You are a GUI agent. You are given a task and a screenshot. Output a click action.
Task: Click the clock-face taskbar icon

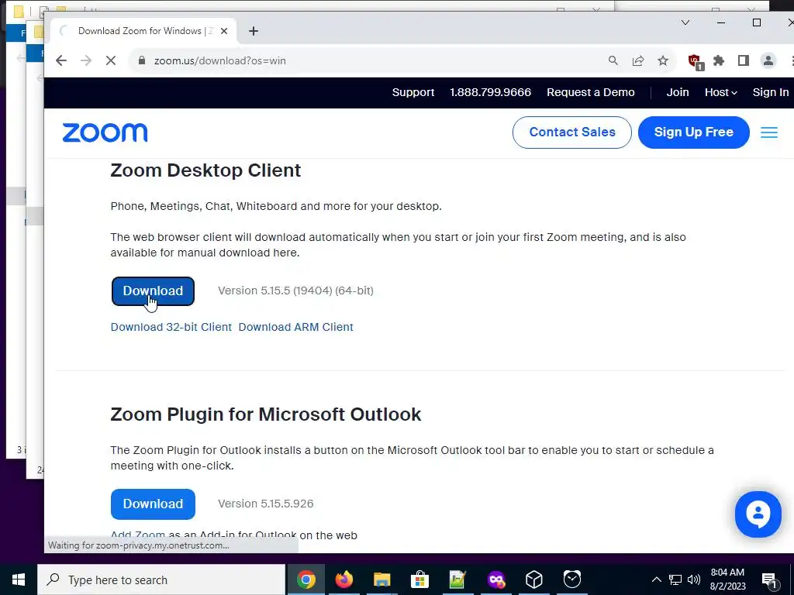[x=571, y=580]
